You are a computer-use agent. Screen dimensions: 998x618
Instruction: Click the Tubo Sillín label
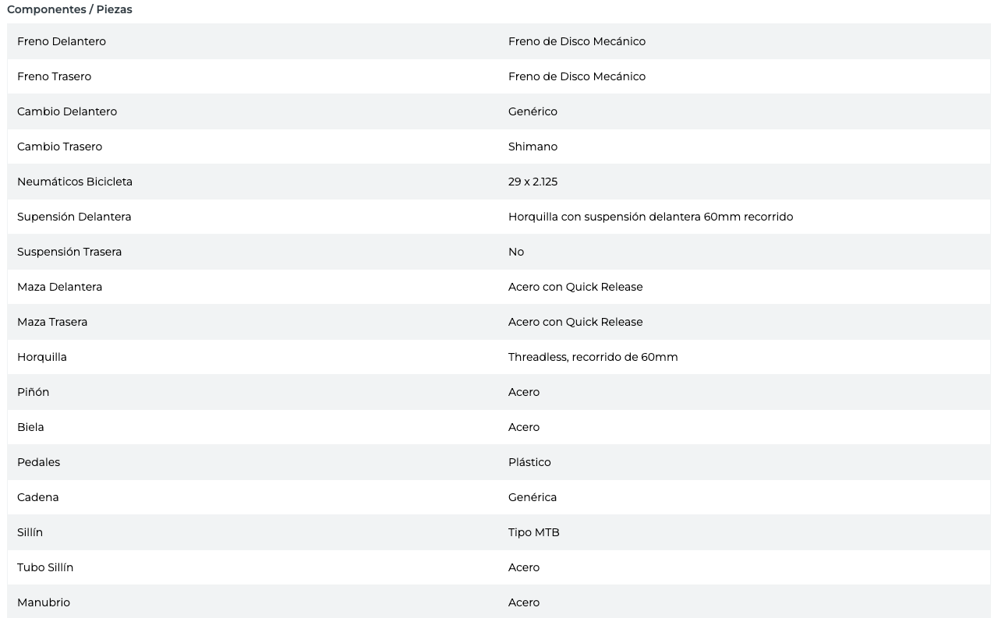[45, 567]
